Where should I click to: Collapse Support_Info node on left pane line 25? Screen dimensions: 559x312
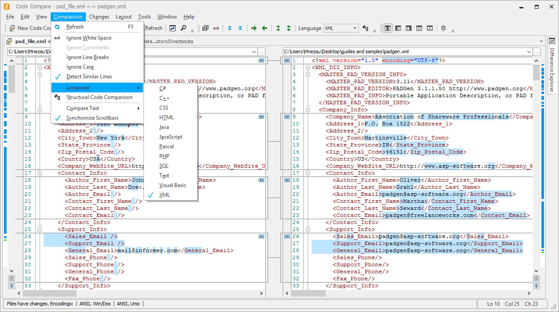[x=40, y=229]
